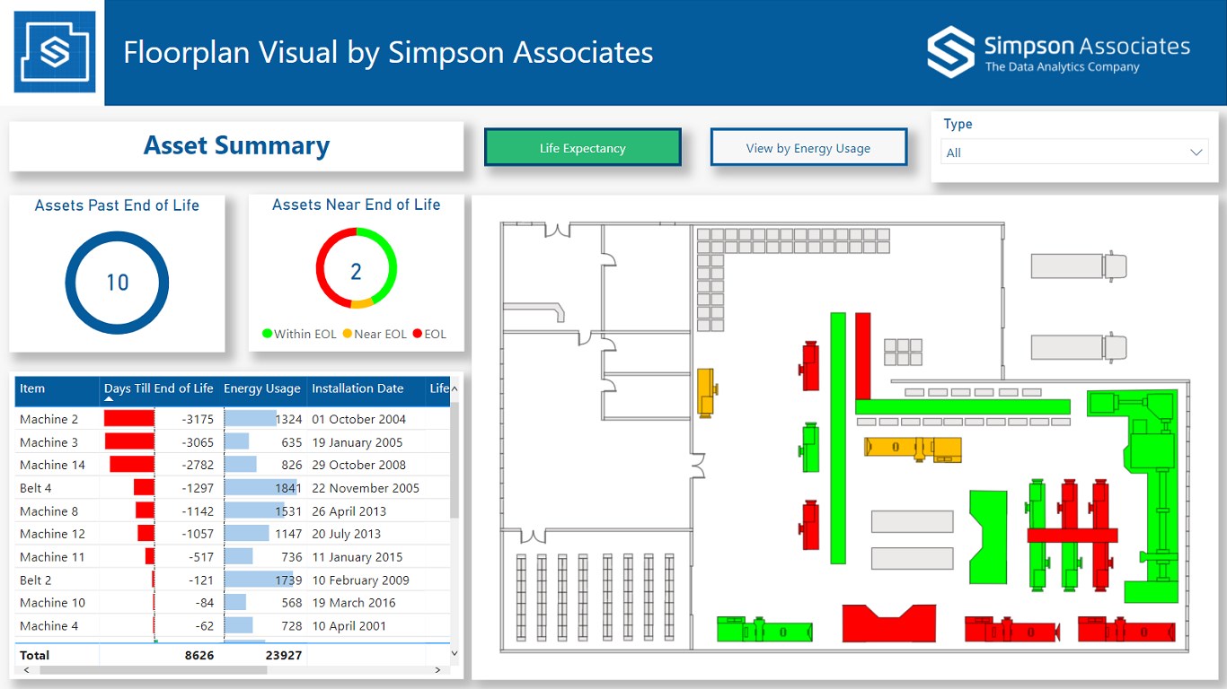The width and height of the screenshot is (1227, 689).
Task: Click the table scroll up arrow
Action: (x=455, y=388)
